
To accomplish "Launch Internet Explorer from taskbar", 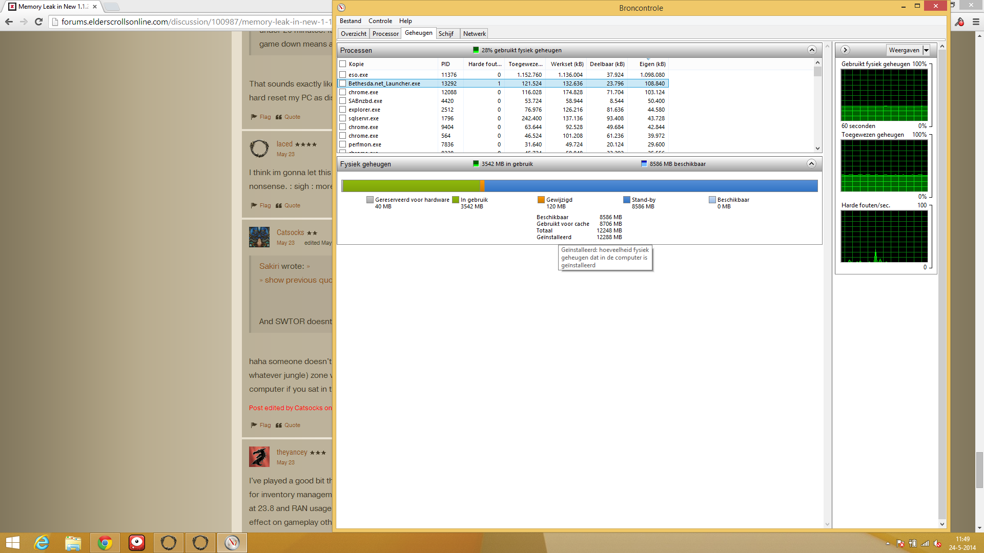I will point(42,543).
